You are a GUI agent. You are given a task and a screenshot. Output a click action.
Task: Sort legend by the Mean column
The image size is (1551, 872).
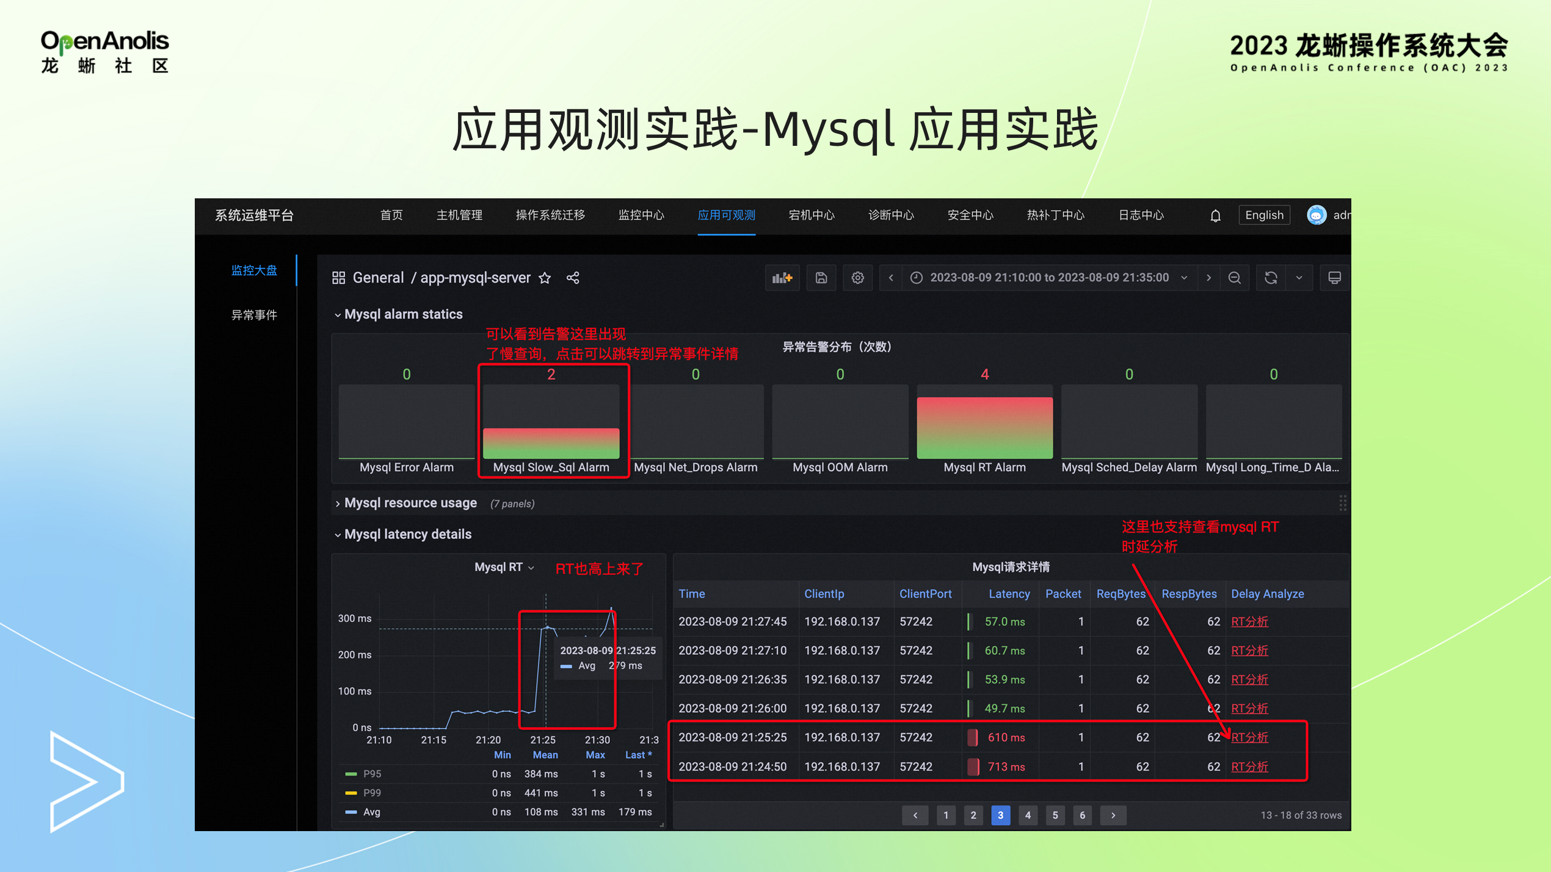pos(545,755)
